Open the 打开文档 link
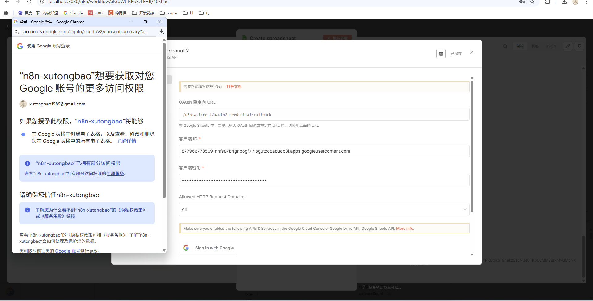This screenshot has width=593, height=301. click(x=234, y=87)
